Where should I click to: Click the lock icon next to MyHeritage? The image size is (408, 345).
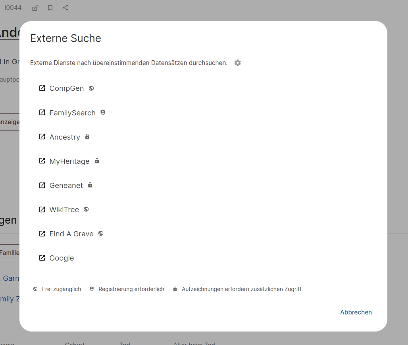coord(97,161)
